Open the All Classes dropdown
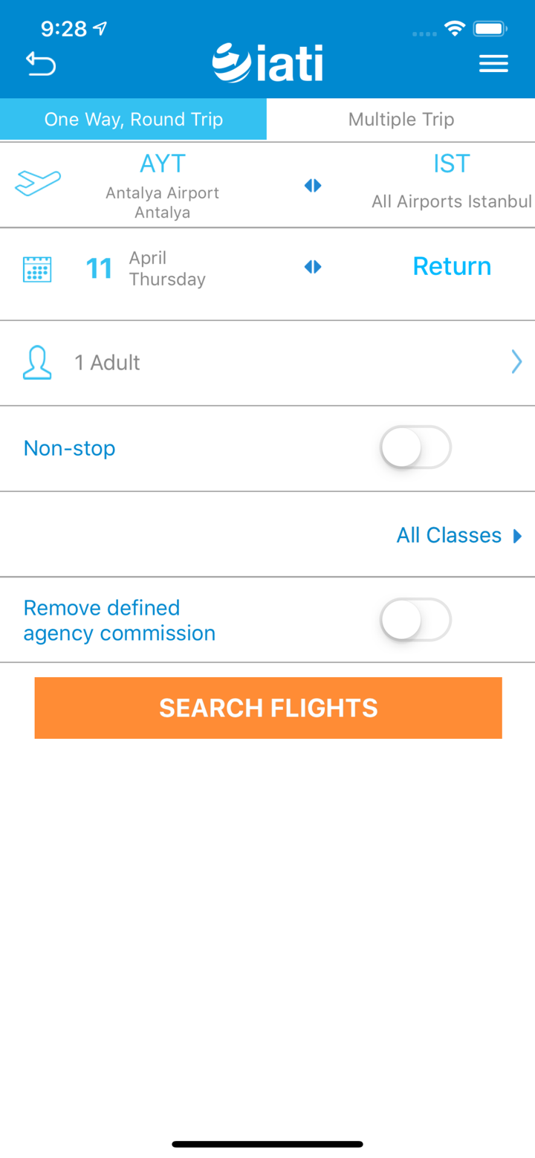The image size is (535, 1158). (449, 534)
